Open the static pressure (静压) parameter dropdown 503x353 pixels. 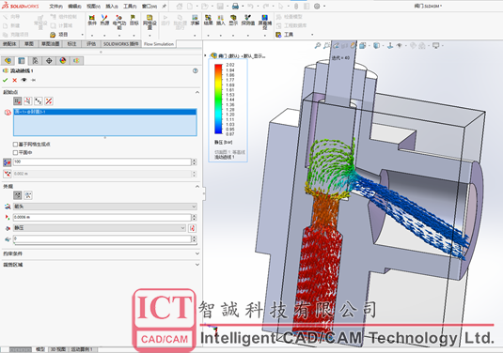click(x=99, y=228)
